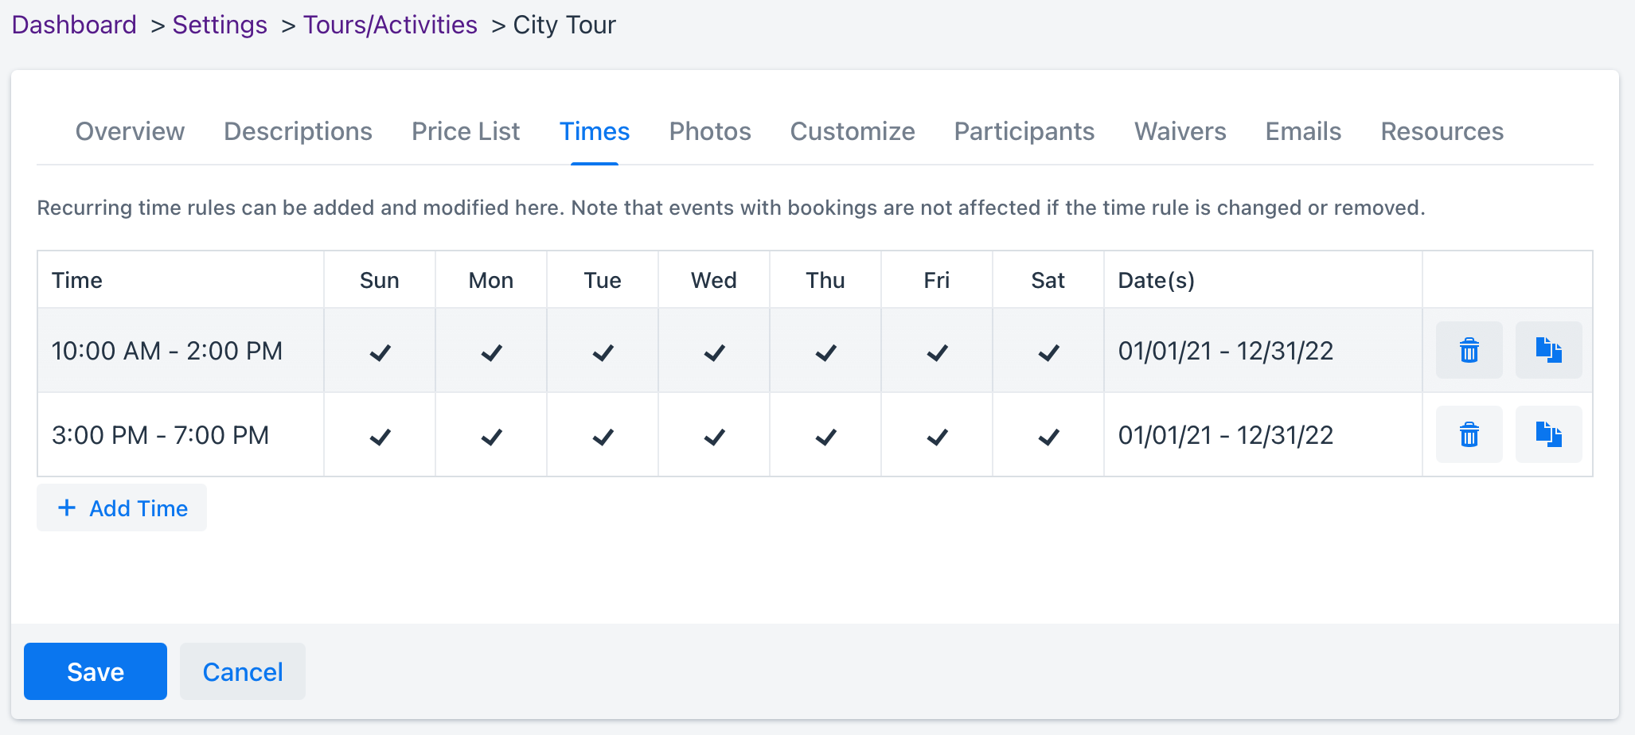This screenshot has height=735, width=1635.
Task: Switch to the Customize tab
Action: tap(853, 131)
